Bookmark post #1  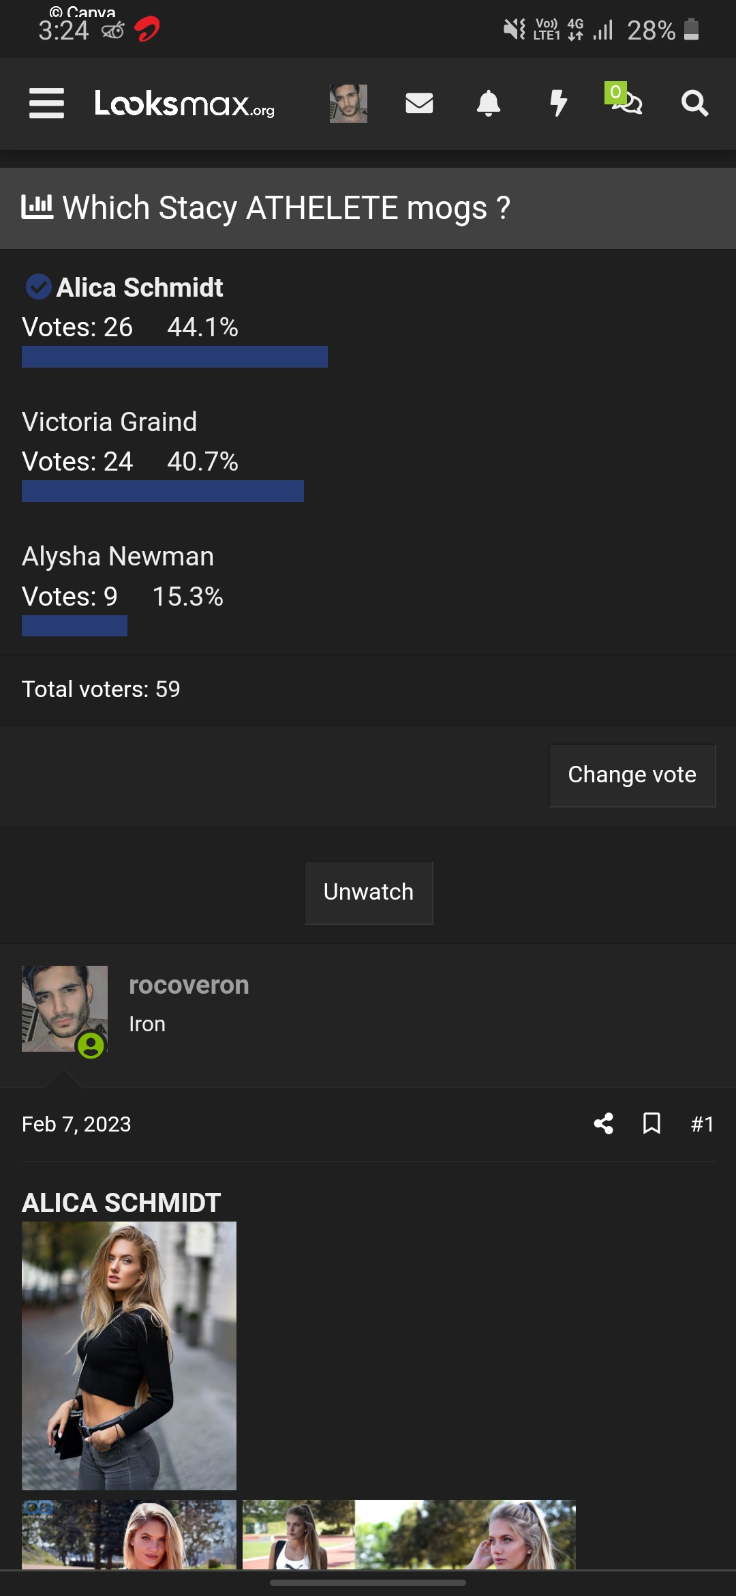652,1123
